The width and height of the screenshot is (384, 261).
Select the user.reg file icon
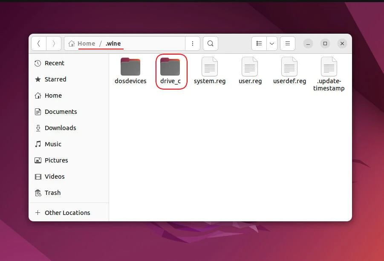250,67
